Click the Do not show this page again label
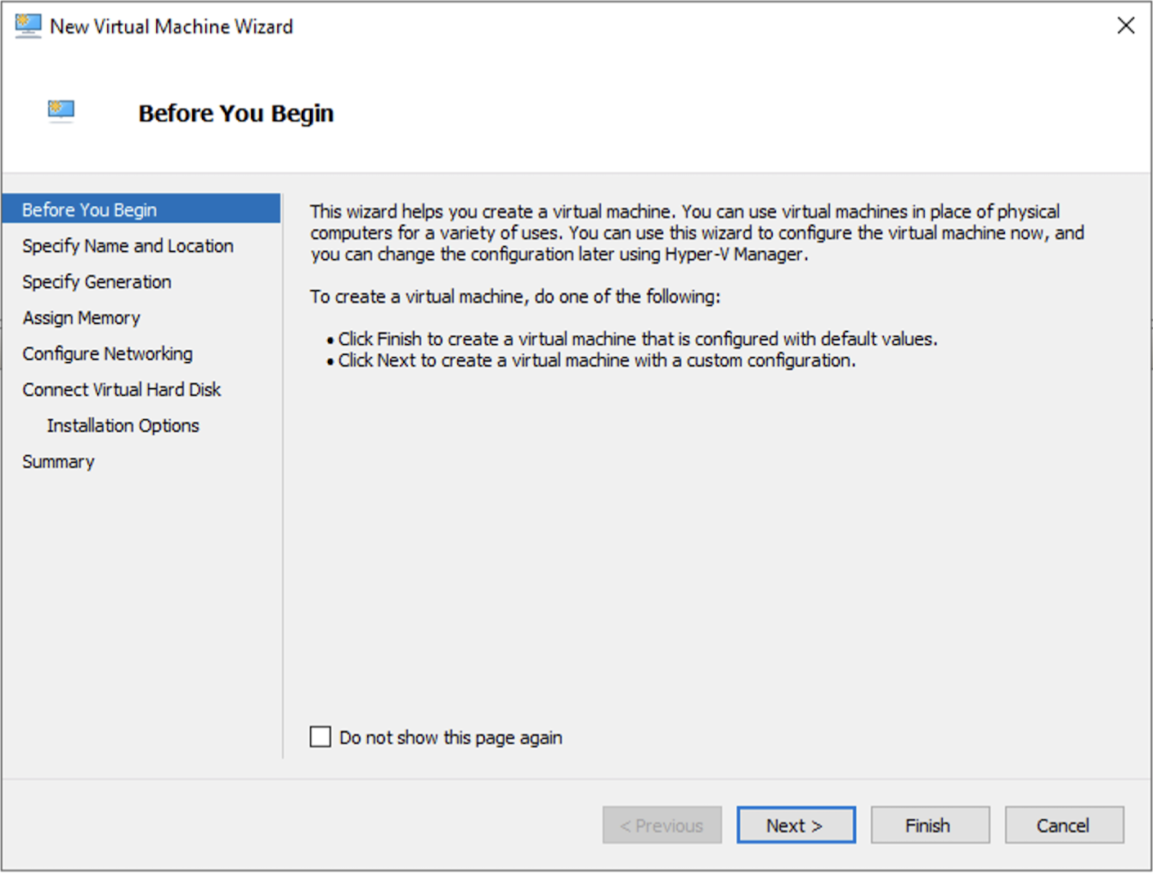This screenshot has width=1153, height=873. (x=451, y=736)
